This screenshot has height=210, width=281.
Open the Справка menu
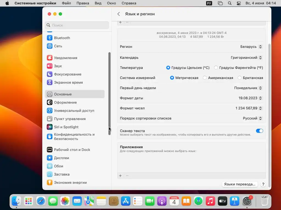(x=129, y=3)
